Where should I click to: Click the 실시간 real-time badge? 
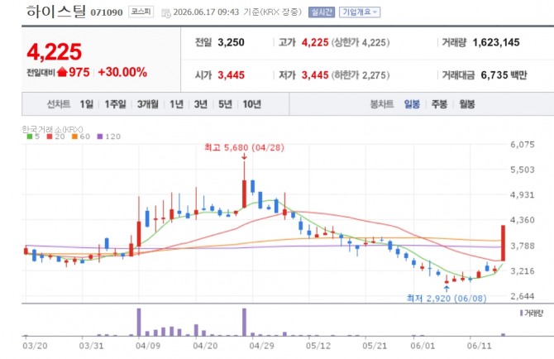(x=321, y=12)
